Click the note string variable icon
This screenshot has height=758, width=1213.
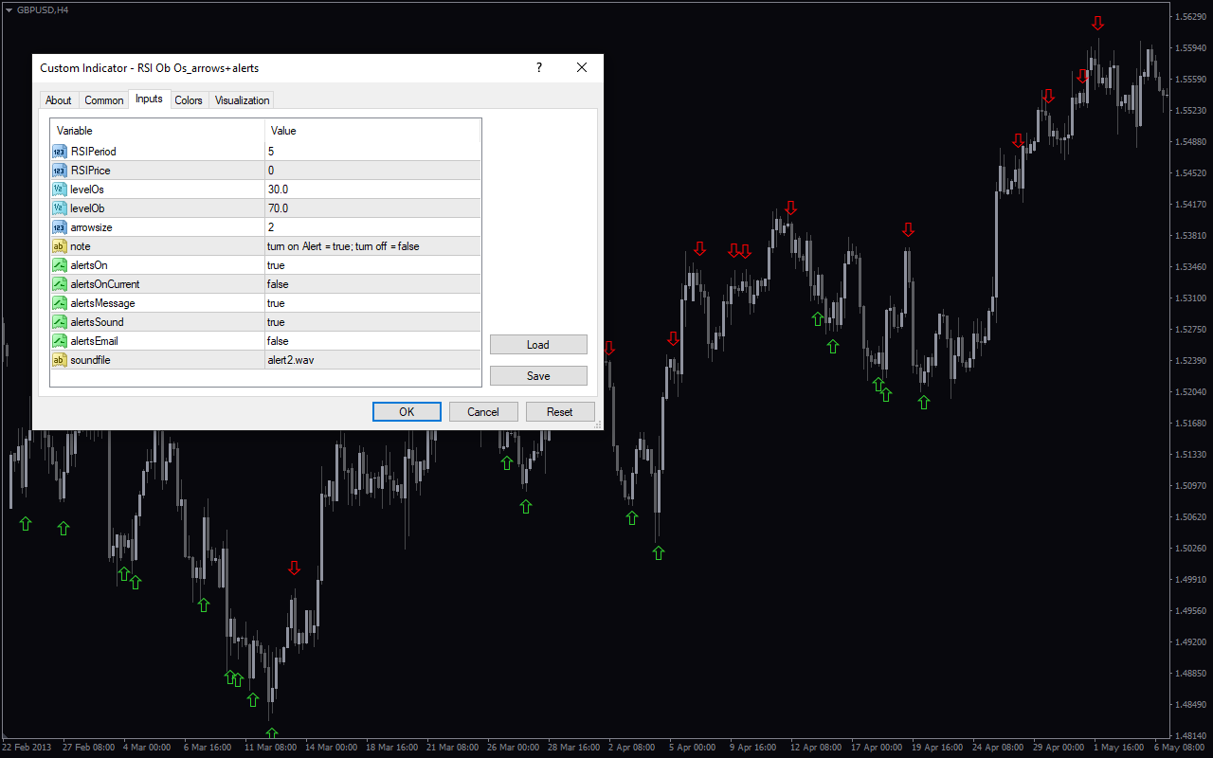(59, 246)
